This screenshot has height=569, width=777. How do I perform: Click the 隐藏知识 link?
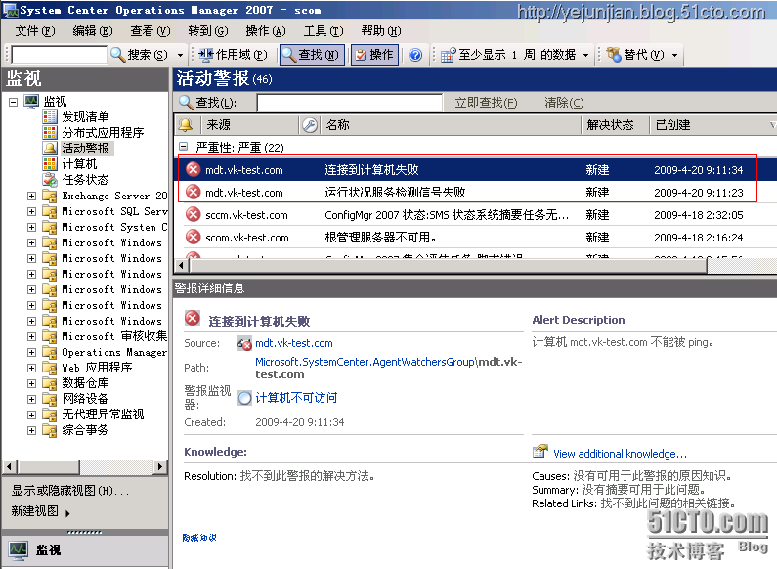pos(199,538)
